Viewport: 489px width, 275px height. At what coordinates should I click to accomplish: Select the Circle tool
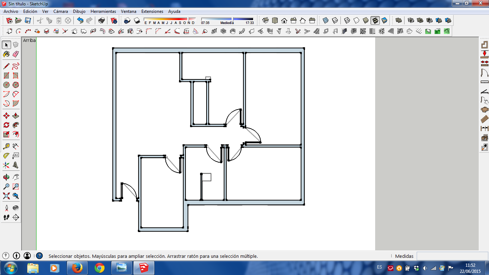[6, 85]
